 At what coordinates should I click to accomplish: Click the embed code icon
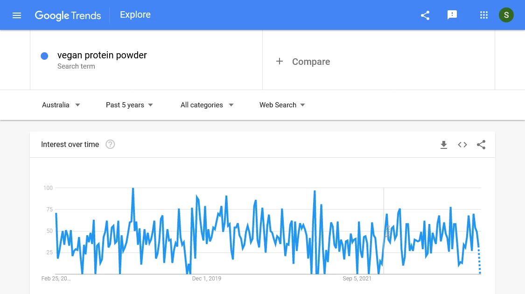462,145
